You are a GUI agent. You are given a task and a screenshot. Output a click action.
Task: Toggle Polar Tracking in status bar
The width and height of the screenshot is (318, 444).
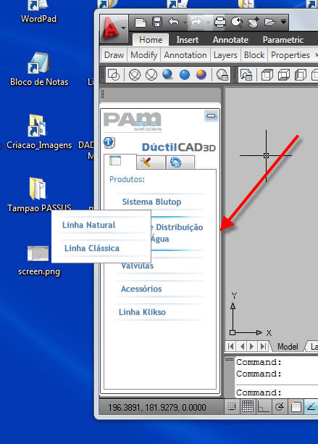[280, 406]
